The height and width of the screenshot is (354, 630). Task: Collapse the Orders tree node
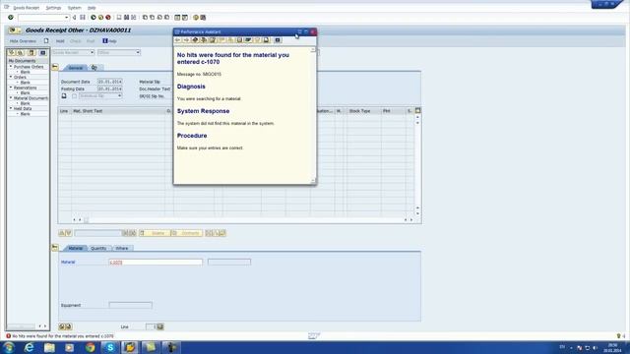coord(11,77)
